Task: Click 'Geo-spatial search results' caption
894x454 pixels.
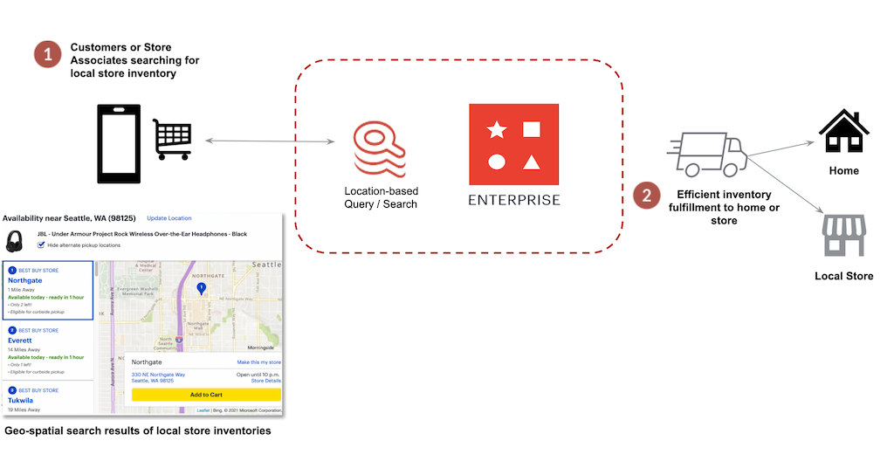Action: [x=138, y=430]
